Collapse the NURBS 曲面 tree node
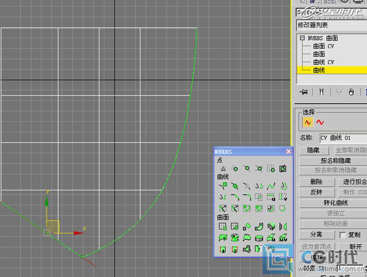Image resolution: width=367 pixels, height=277 pixels. [303, 38]
